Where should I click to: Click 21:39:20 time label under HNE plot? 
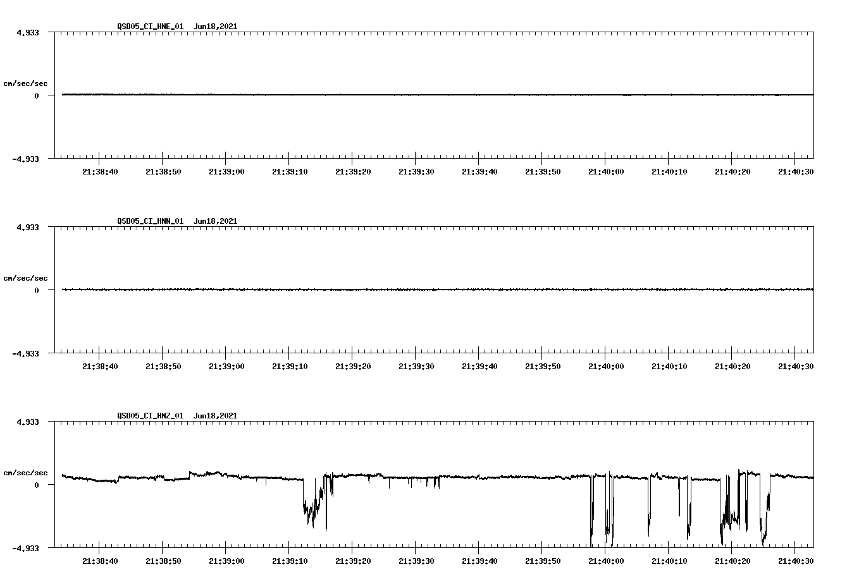pos(353,172)
